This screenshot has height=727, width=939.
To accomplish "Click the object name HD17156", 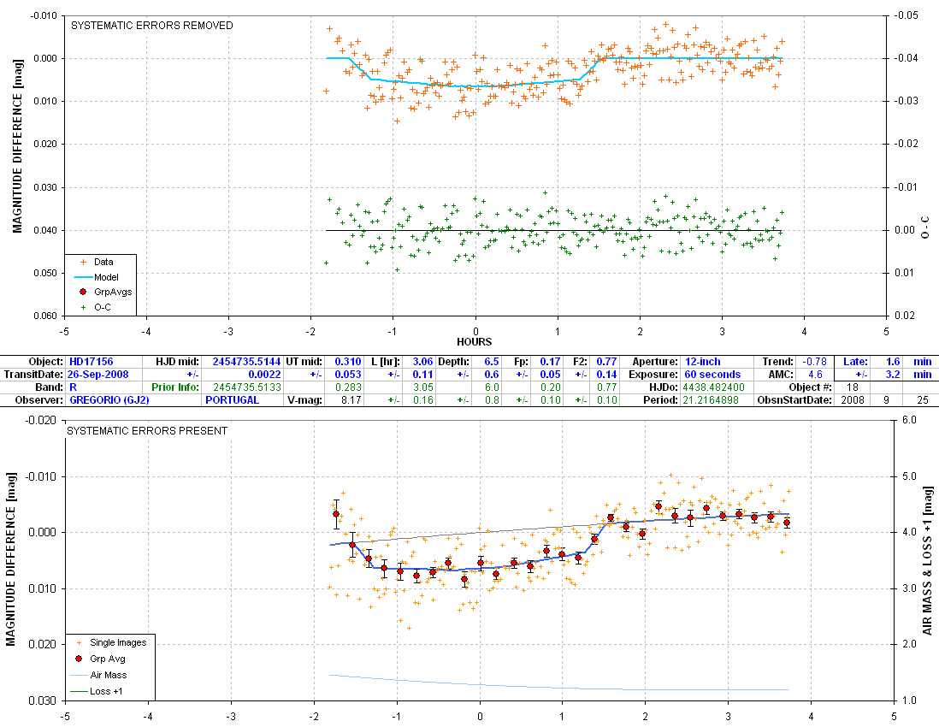I will click(x=91, y=362).
